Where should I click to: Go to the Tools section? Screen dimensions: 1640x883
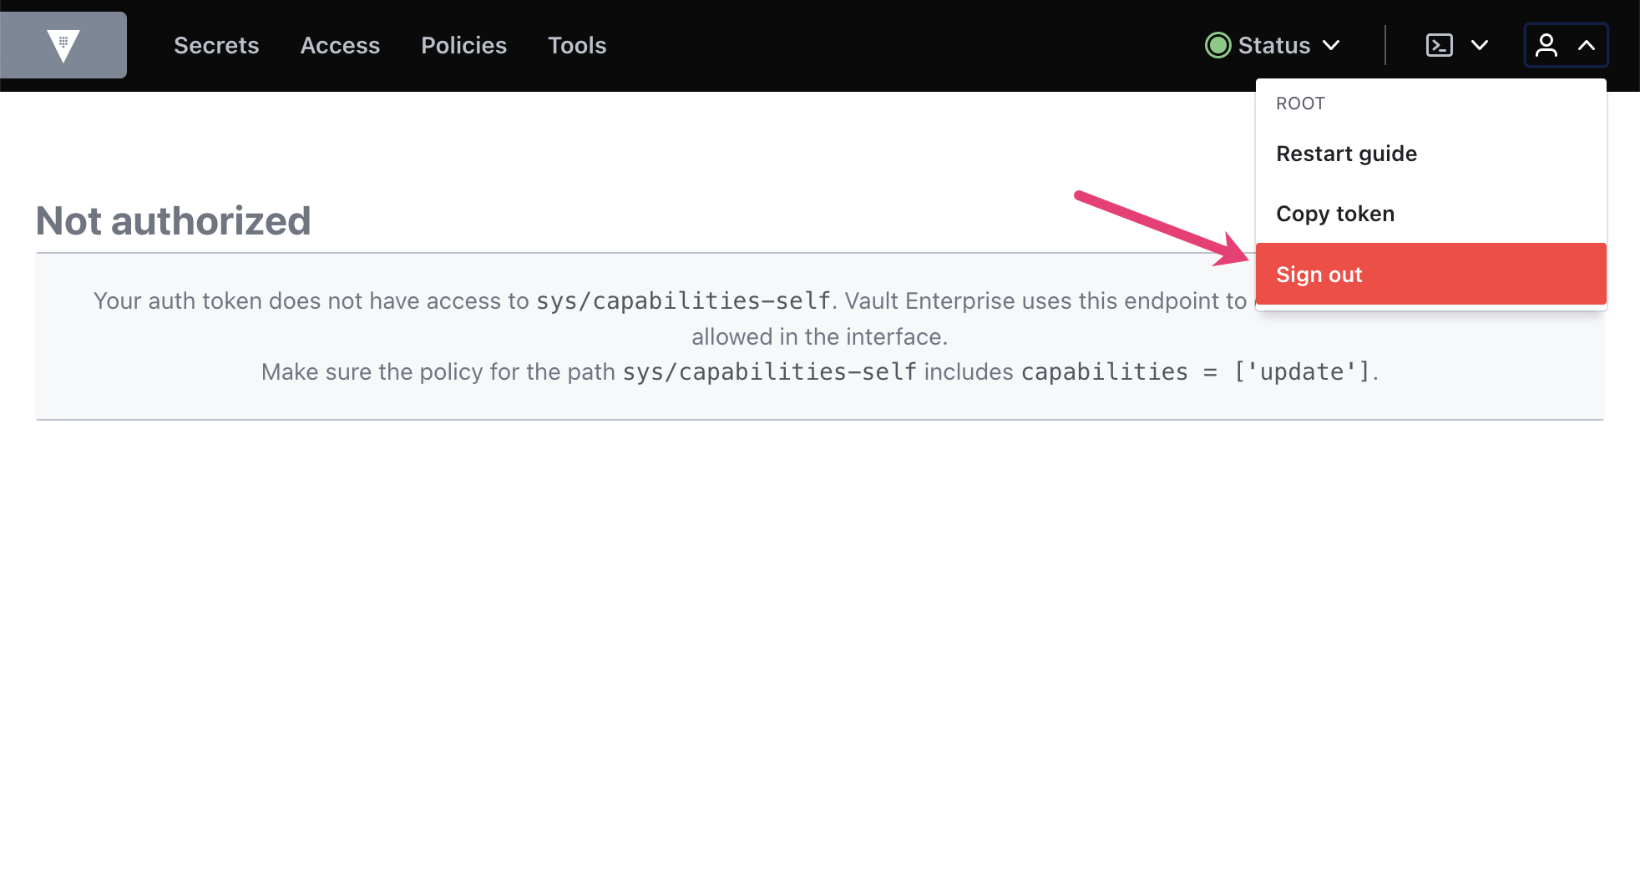coord(577,45)
